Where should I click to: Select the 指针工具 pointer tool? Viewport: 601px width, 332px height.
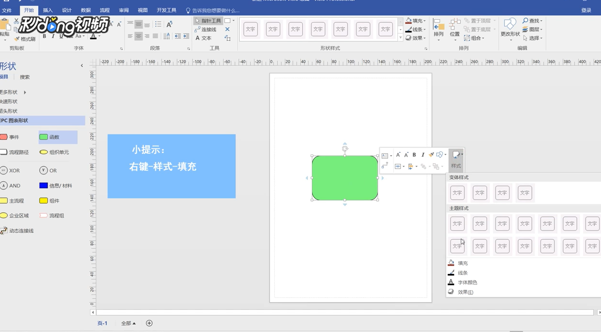point(208,21)
